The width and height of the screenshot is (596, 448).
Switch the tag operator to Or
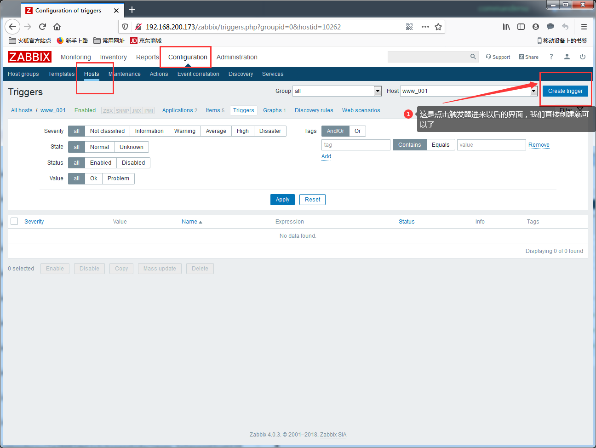357,131
